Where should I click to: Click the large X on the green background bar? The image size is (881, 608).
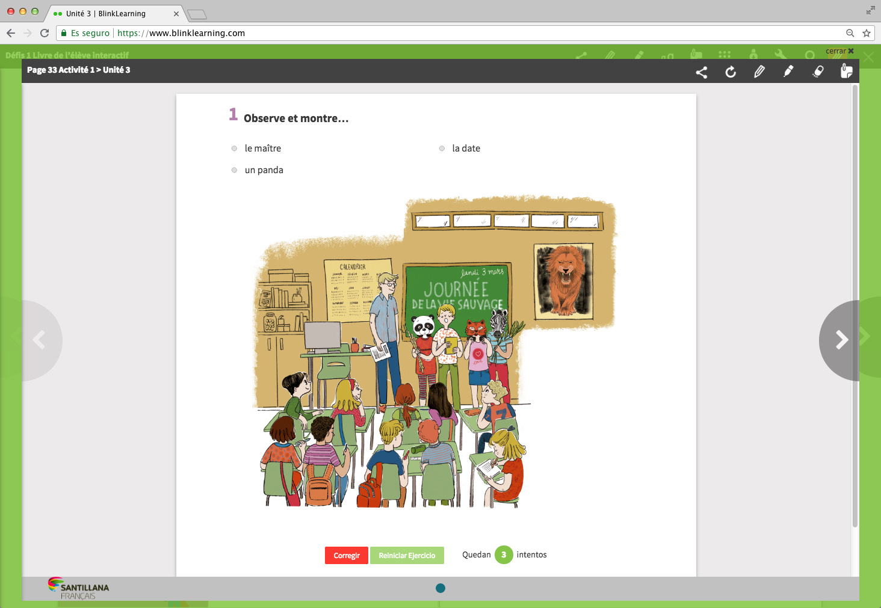coord(868,57)
